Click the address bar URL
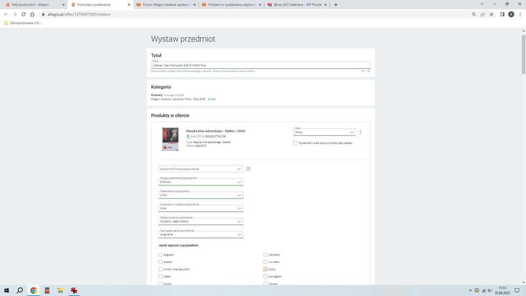 coord(79,14)
